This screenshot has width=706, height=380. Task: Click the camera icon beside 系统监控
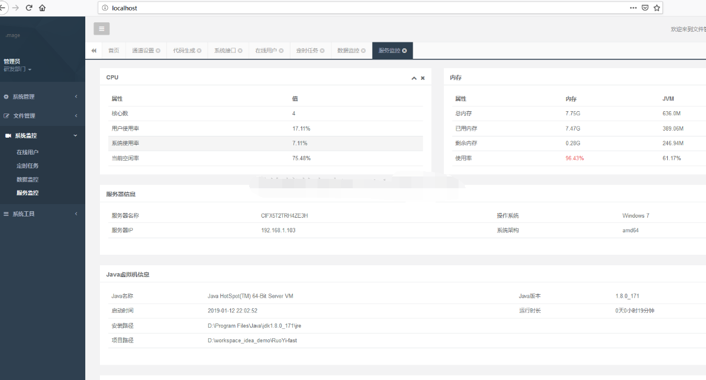pos(8,135)
